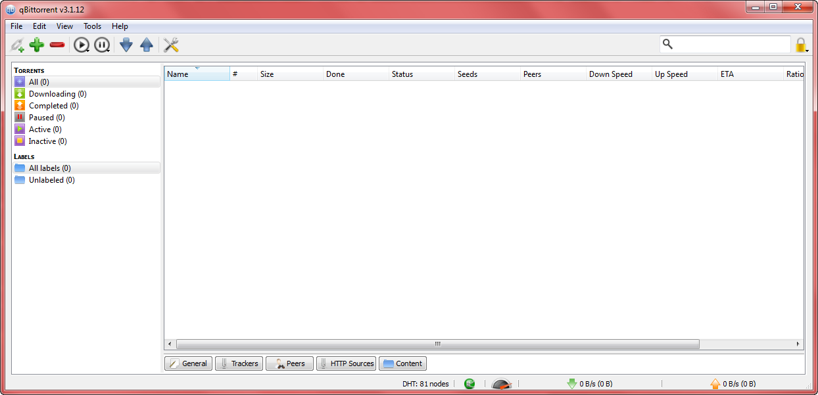The image size is (818, 395).
Task: Show the HTTP Sources panel
Action: (346, 363)
